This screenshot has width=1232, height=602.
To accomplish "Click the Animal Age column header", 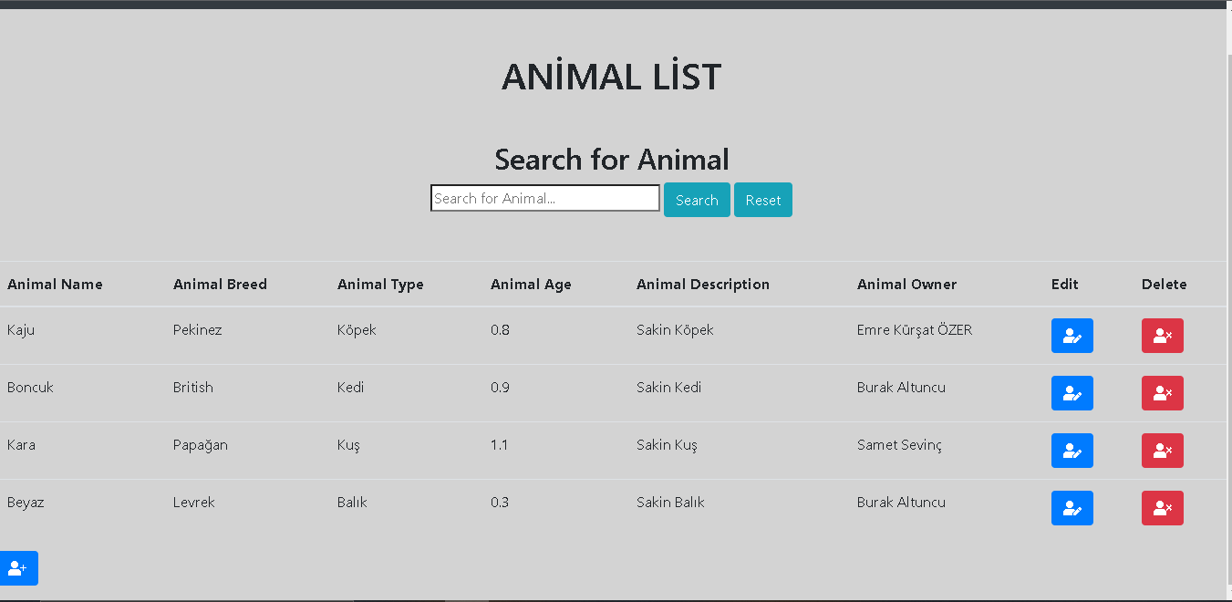I will pyautogui.click(x=531, y=284).
